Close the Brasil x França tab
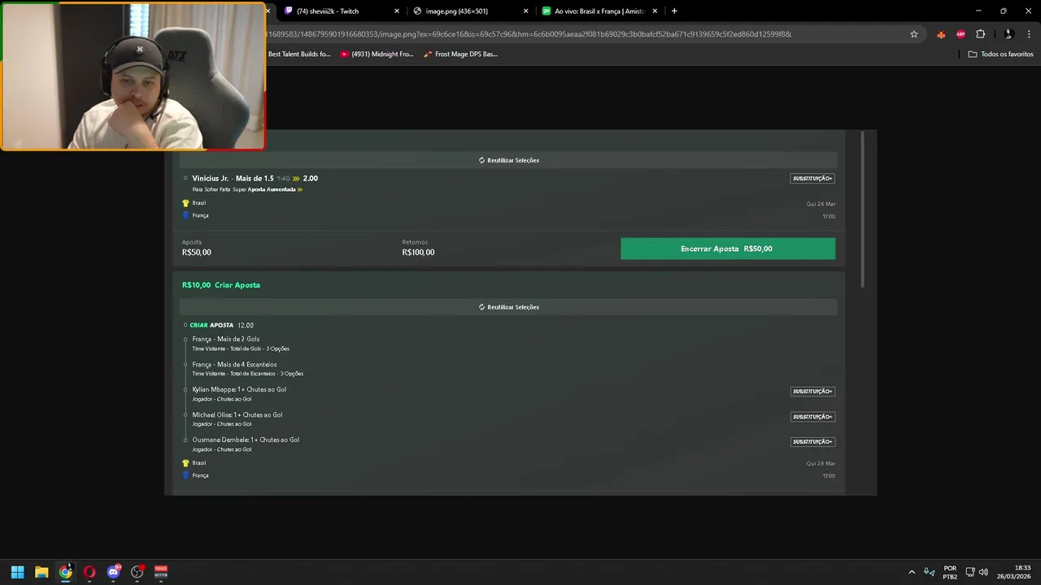The image size is (1041, 585). 655,11
